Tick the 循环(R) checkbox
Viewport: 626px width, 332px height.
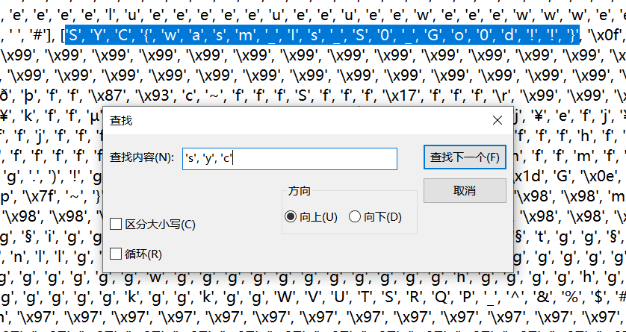pyautogui.click(x=117, y=254)
